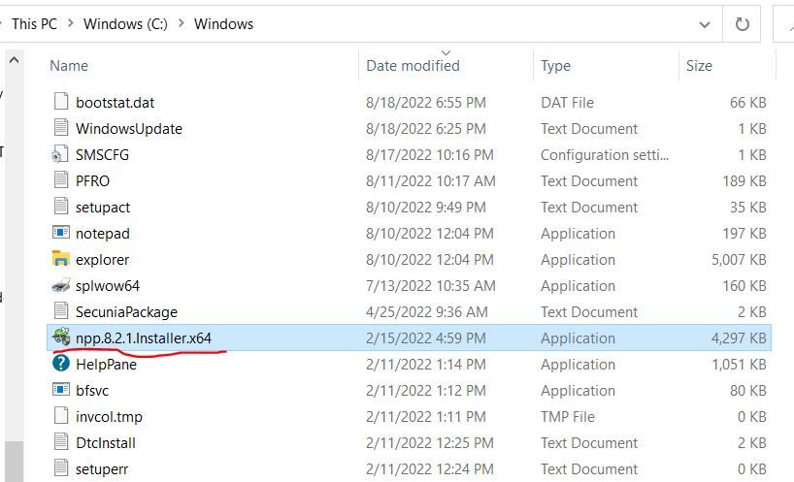Select the file named setupact

coord(103,208)
